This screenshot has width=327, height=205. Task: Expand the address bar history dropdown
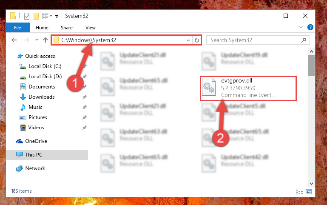[x=188, y=40]
